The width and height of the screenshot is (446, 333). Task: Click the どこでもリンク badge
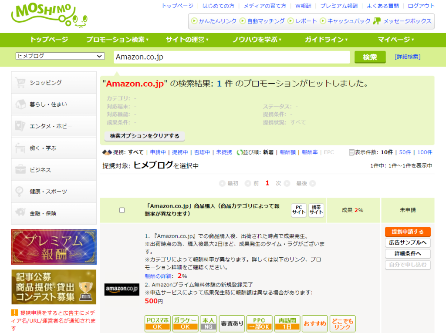pos(342,323)
